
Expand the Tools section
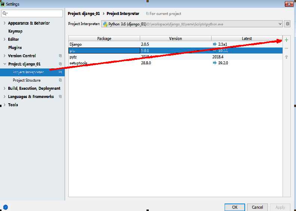[4, 104]
